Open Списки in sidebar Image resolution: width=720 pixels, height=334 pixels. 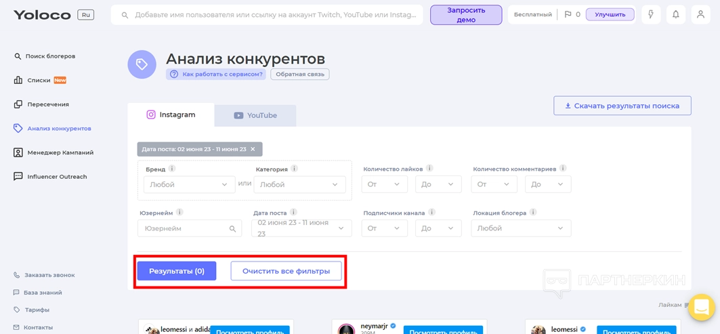[x=40, y=81]
